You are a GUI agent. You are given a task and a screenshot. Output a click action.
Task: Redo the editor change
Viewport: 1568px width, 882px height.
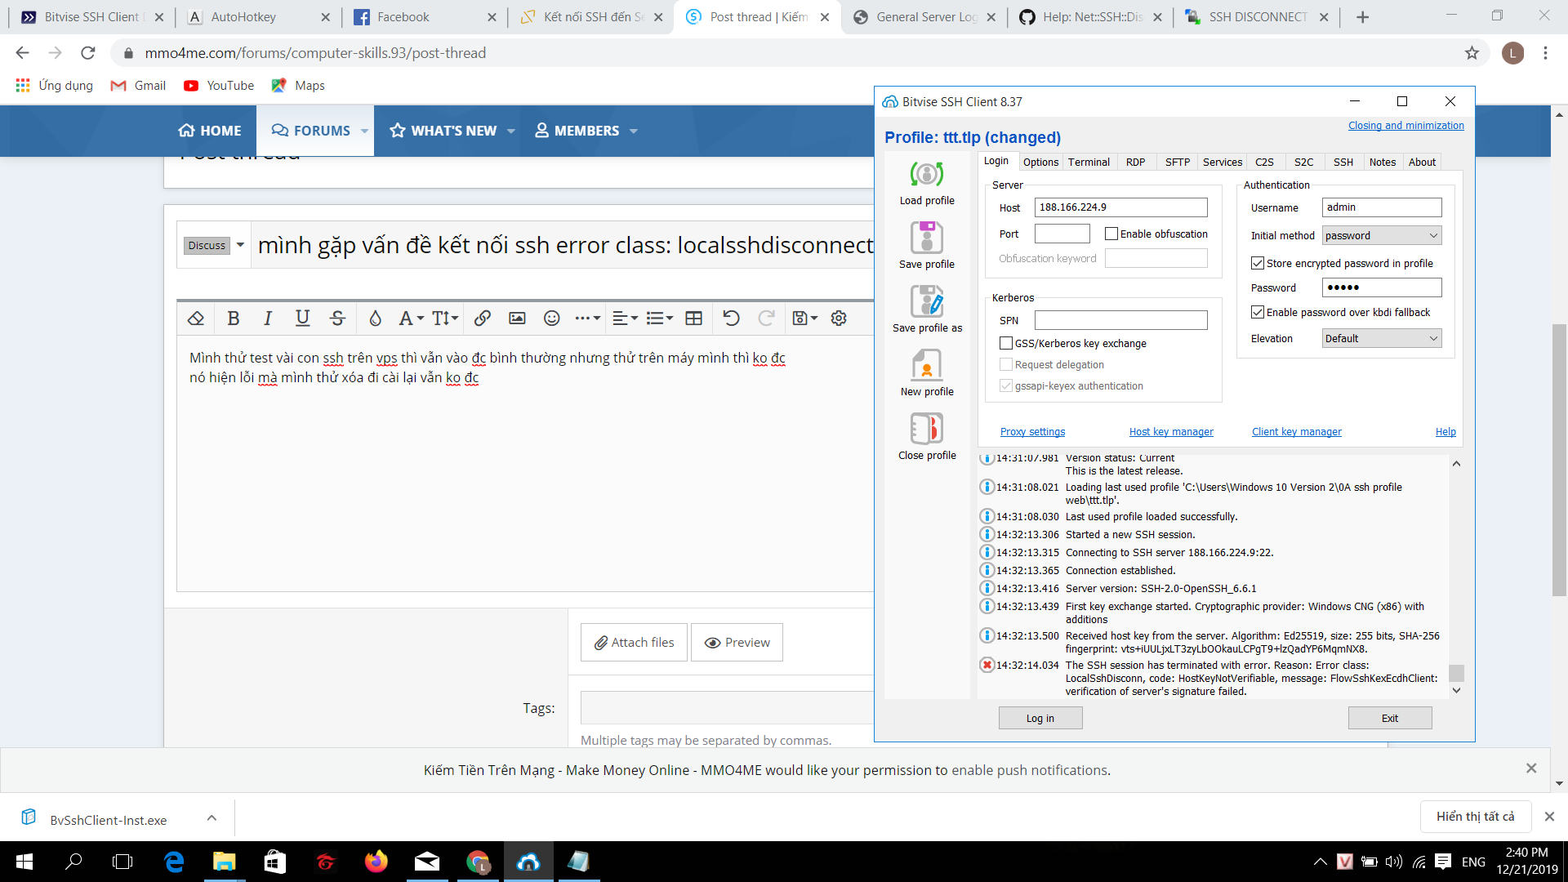pos(766,318)
